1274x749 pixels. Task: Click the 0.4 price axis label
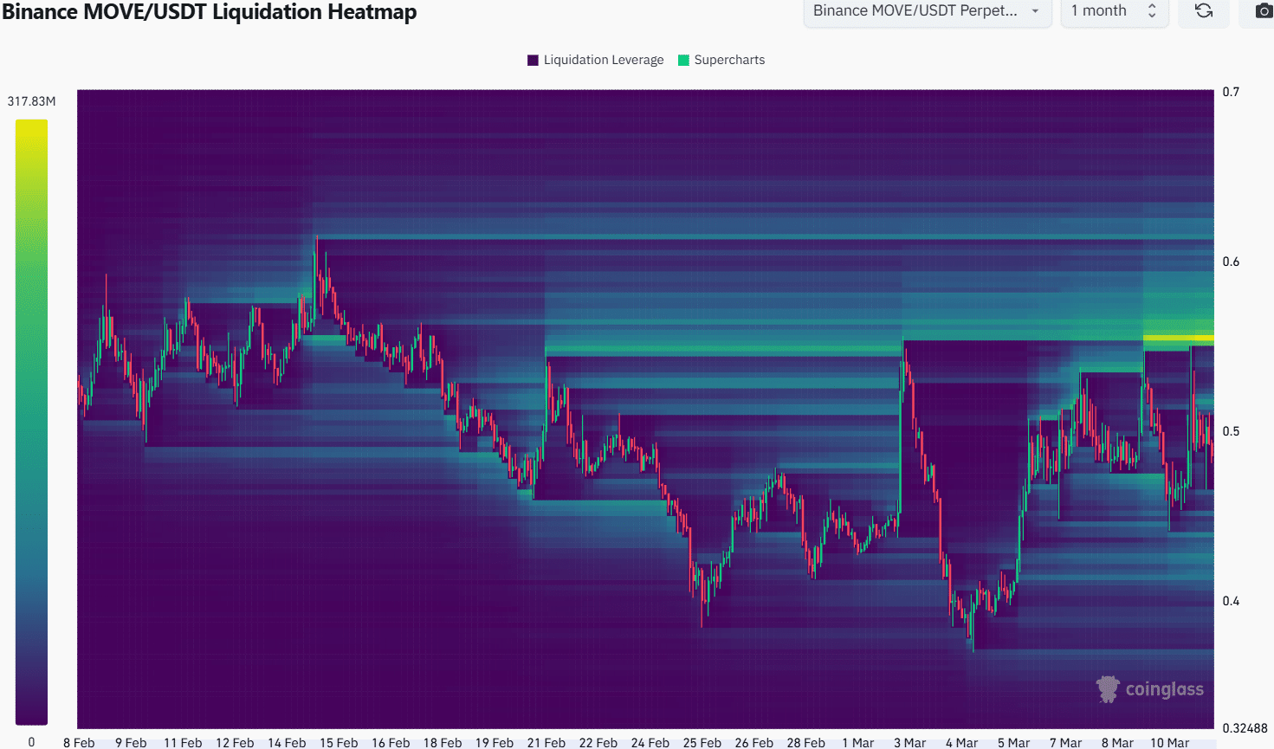(x=1231, y=601)
